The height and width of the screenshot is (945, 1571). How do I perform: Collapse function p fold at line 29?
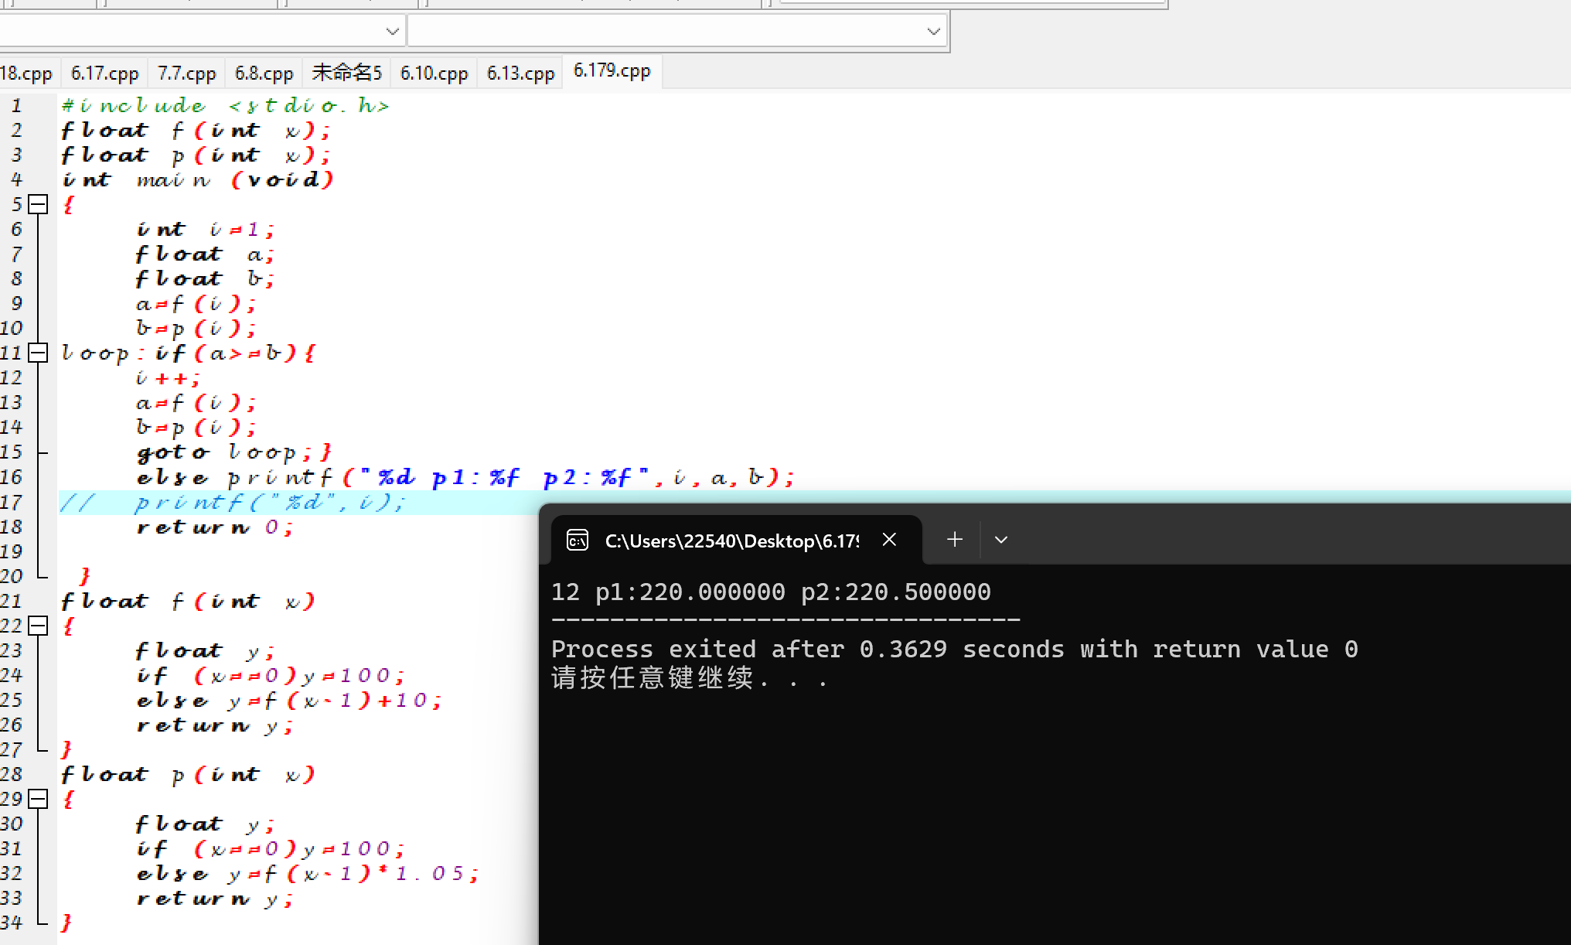click(38, 799)
